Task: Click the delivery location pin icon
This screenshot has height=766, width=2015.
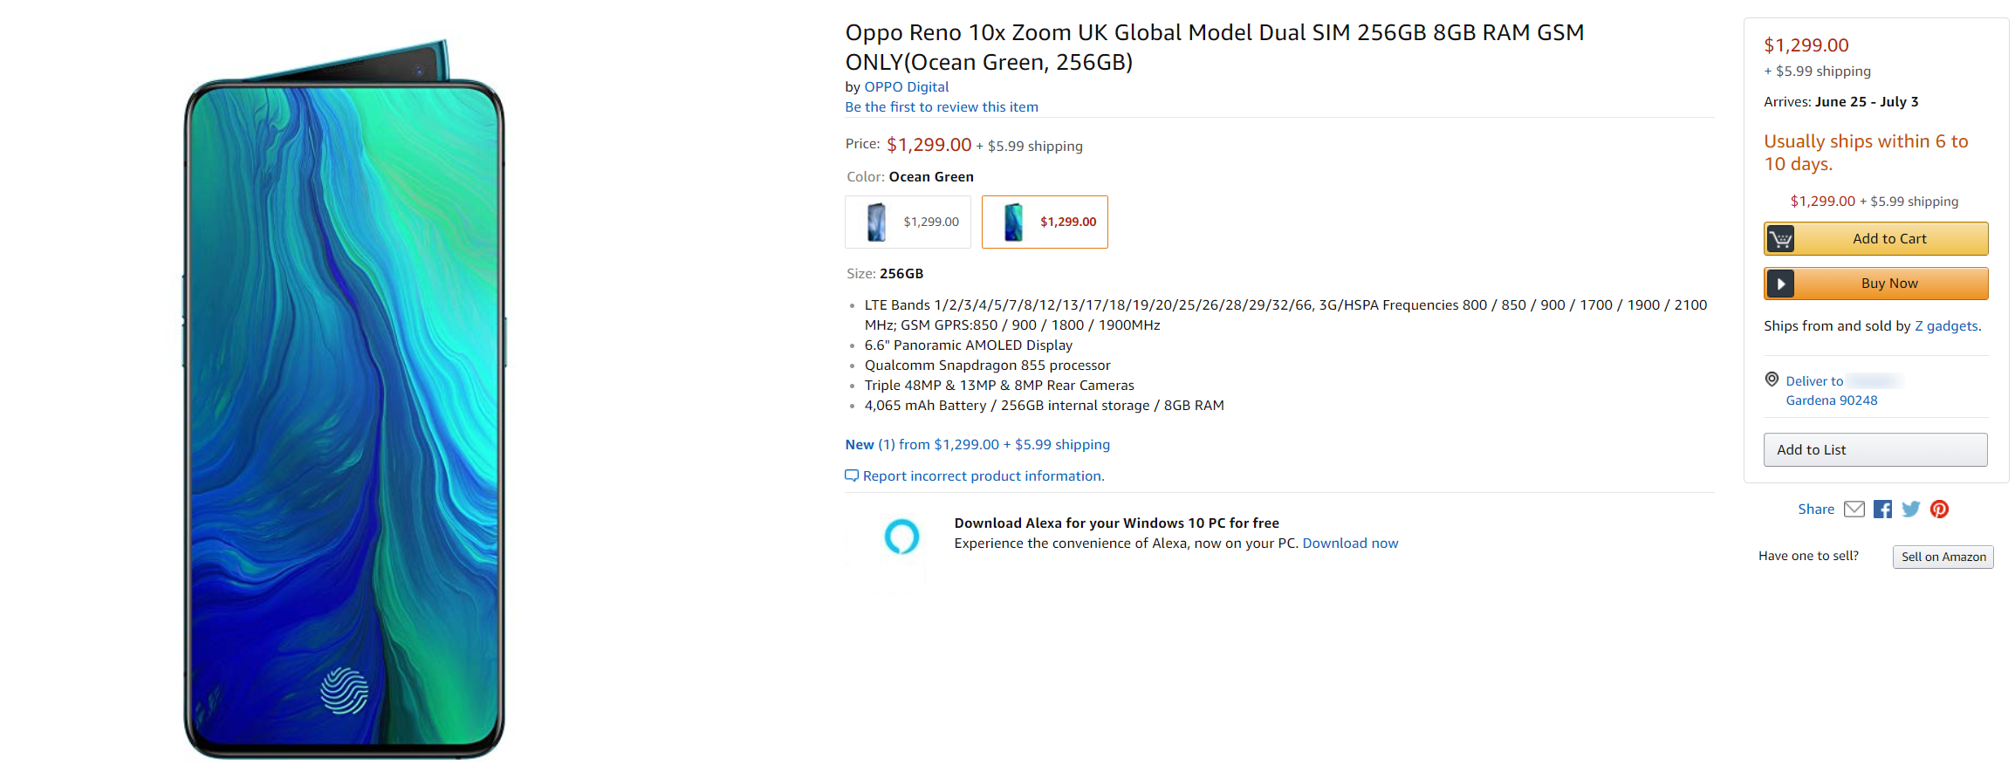Action: 1772,380
